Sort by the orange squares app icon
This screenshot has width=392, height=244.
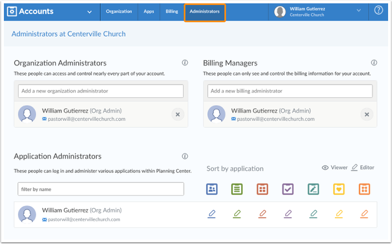(364, 189)
